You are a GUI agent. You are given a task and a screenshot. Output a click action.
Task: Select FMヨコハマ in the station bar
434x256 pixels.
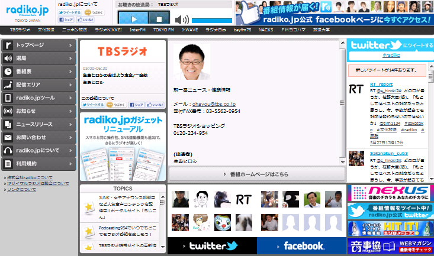[x=294, y=30]
